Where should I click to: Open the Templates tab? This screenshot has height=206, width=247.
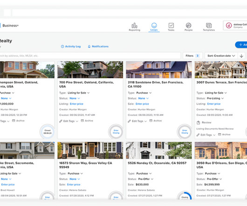click(x=209, y=27)
